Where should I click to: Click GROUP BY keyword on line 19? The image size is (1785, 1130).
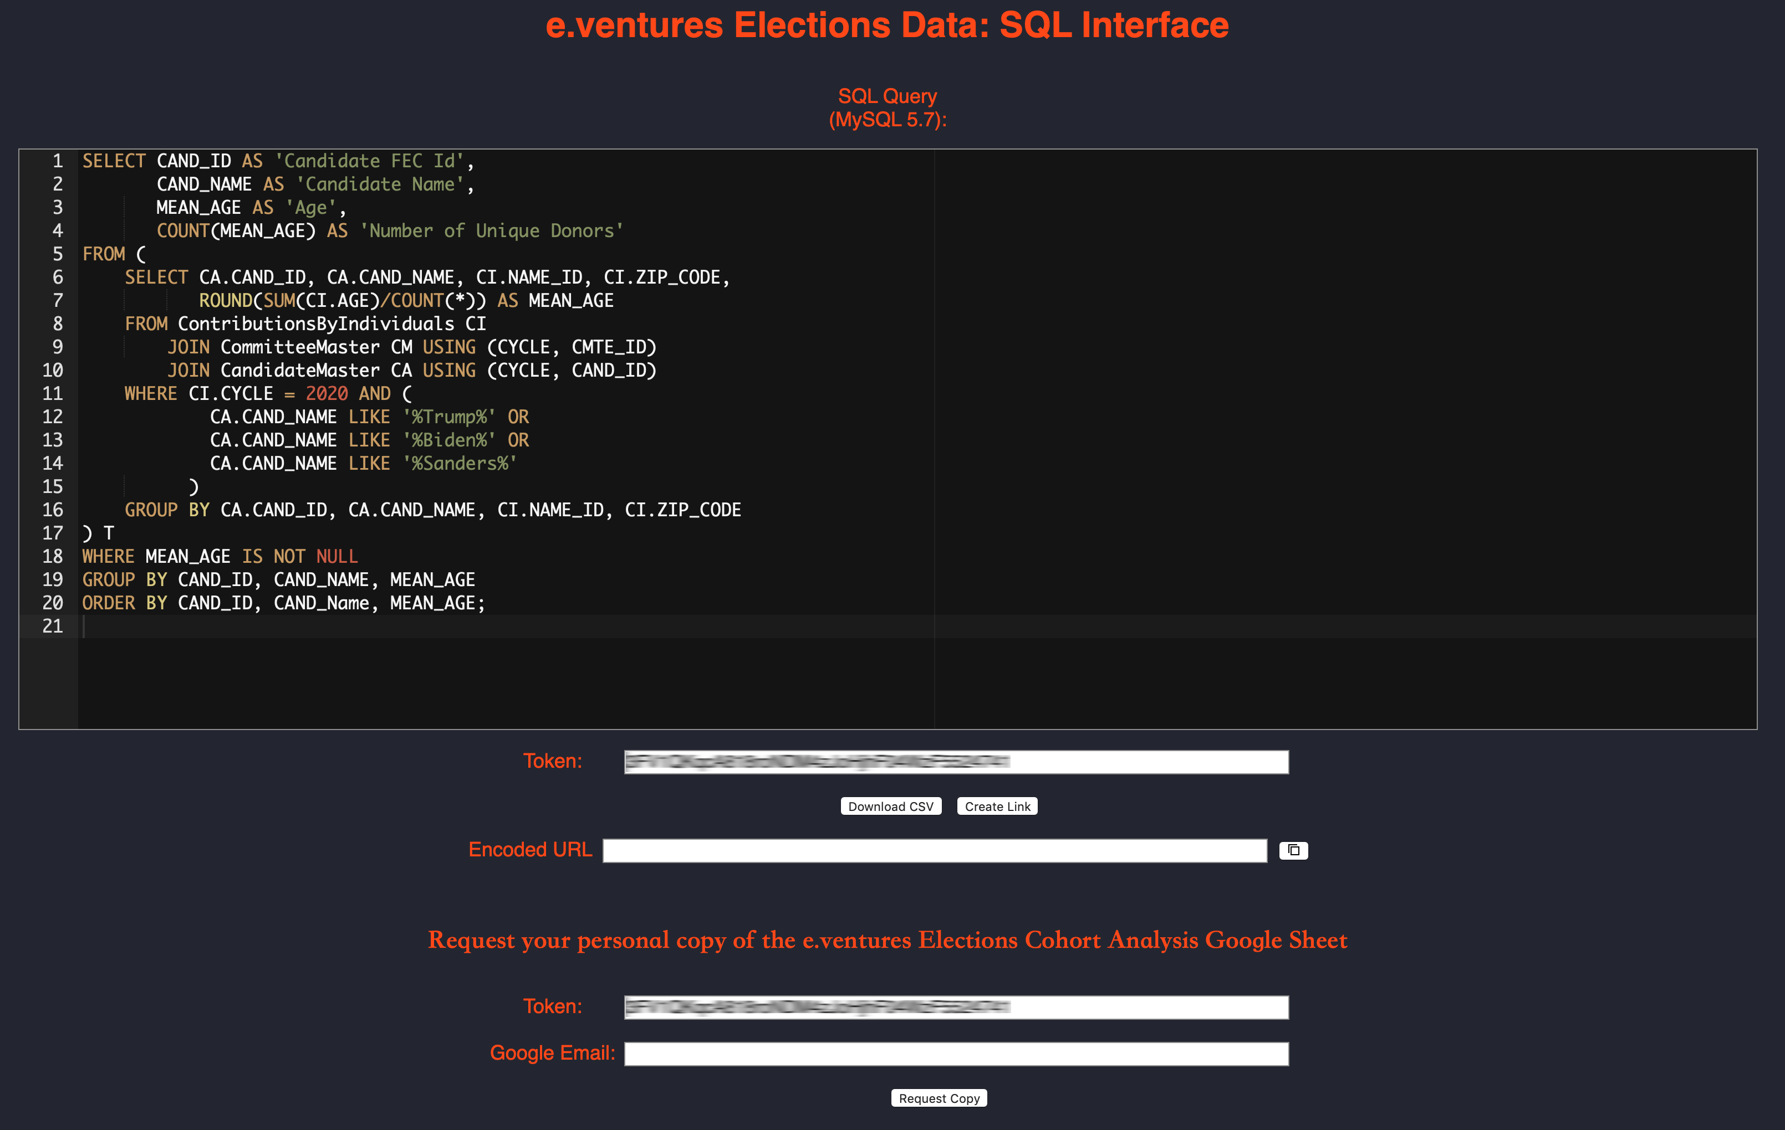click(125, 580)
